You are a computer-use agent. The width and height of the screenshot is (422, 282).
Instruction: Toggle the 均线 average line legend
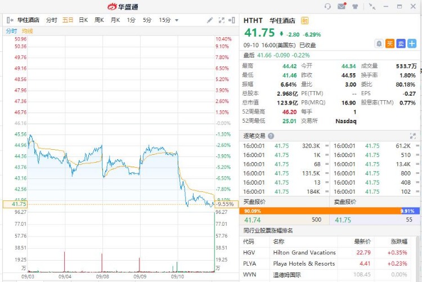(27, 31)
